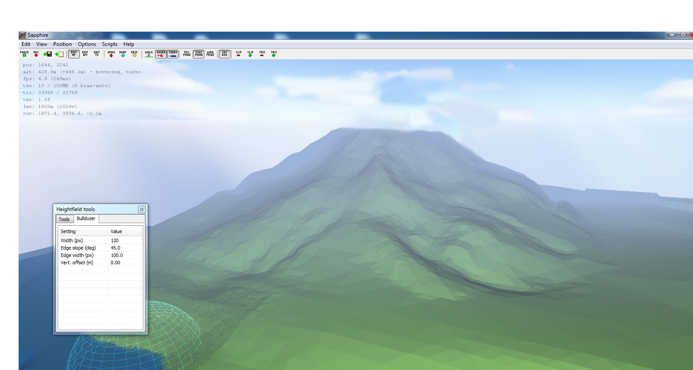Image resolution: width=693 pixels, height=370 pixels.
Task: Switch to the Tools tab
Action: (64, 219)
